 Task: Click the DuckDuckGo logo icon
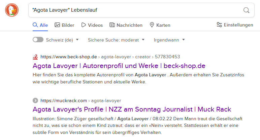coord(12,10)
